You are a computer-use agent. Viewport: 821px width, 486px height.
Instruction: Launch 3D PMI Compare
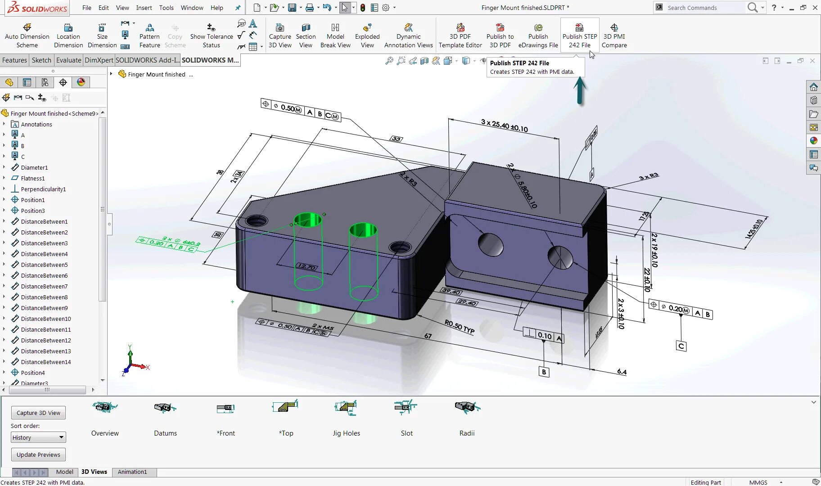pos(614,35)
